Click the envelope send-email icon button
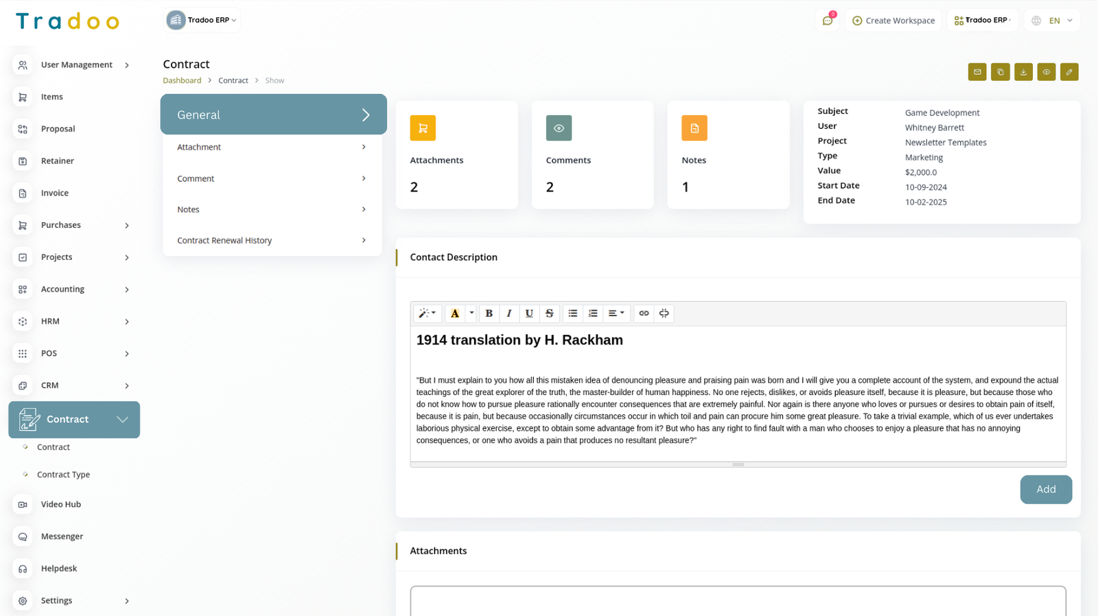The height and width of the screenshot is (616, 1098). (977, 72)
